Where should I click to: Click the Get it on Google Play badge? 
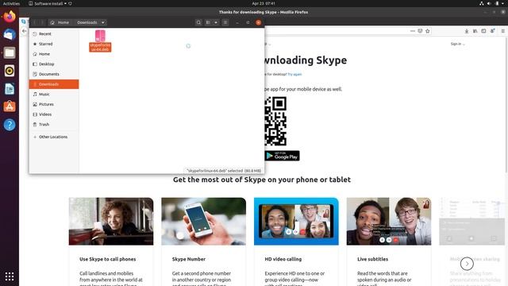[282, 156]
